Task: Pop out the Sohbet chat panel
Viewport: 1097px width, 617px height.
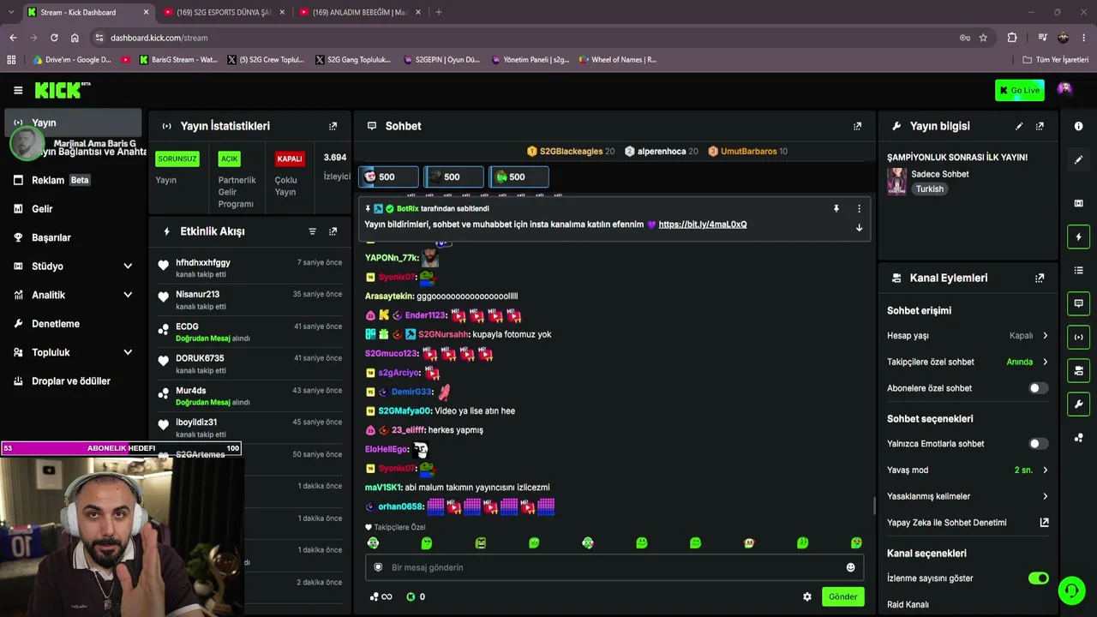Action: (857, 126)
